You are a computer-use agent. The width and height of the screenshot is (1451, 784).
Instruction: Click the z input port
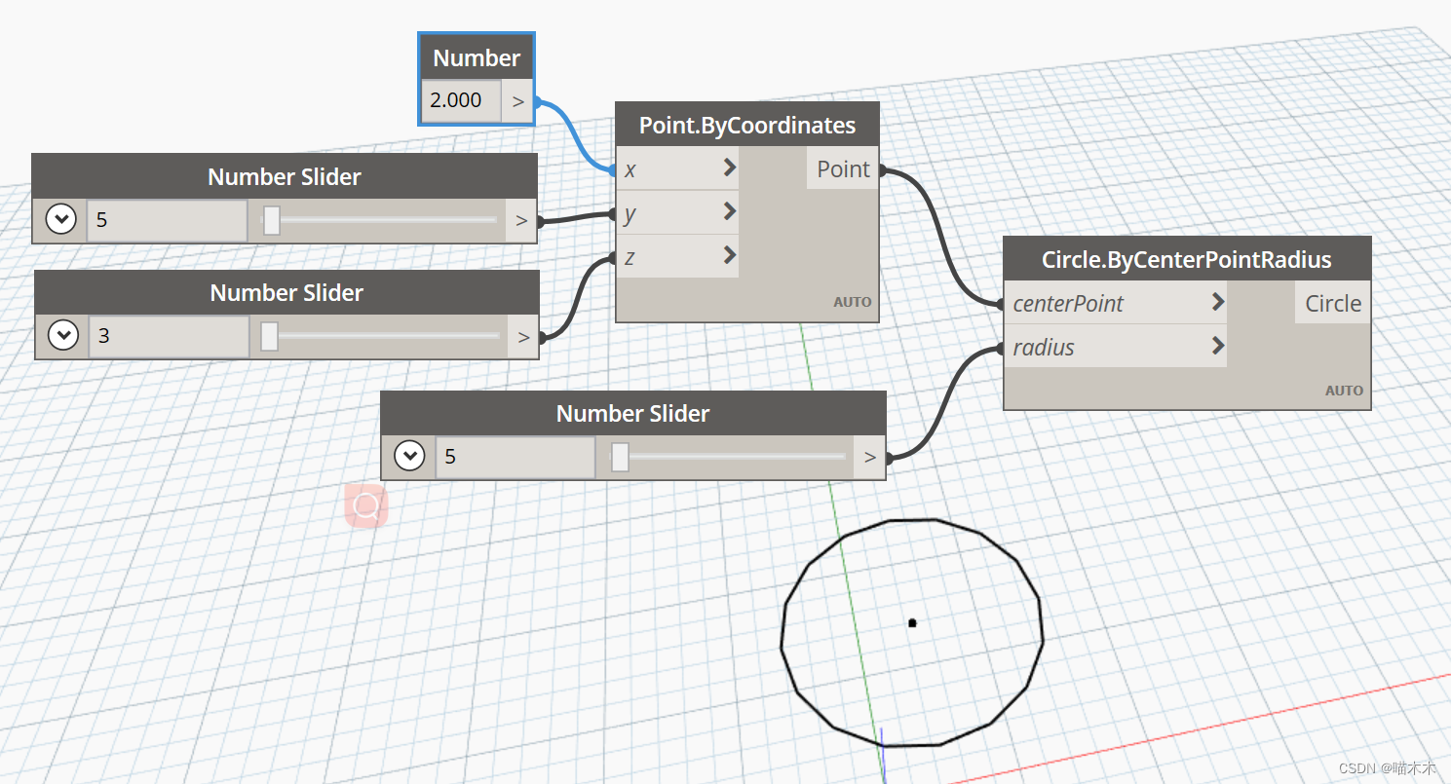pos(677,256)
